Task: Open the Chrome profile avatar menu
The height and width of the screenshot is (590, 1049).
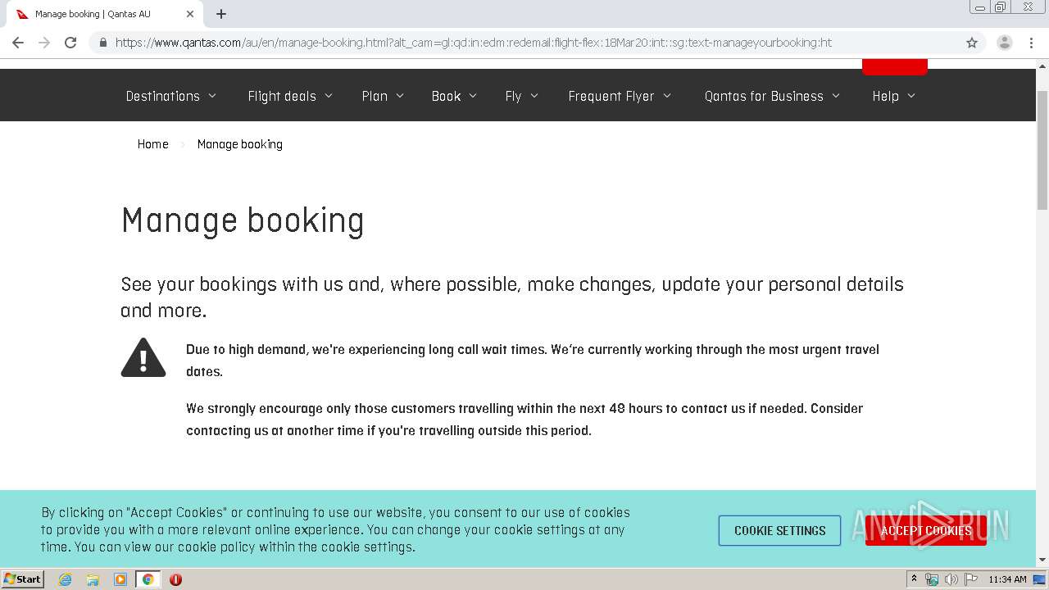Action: tap(1004, 43)
